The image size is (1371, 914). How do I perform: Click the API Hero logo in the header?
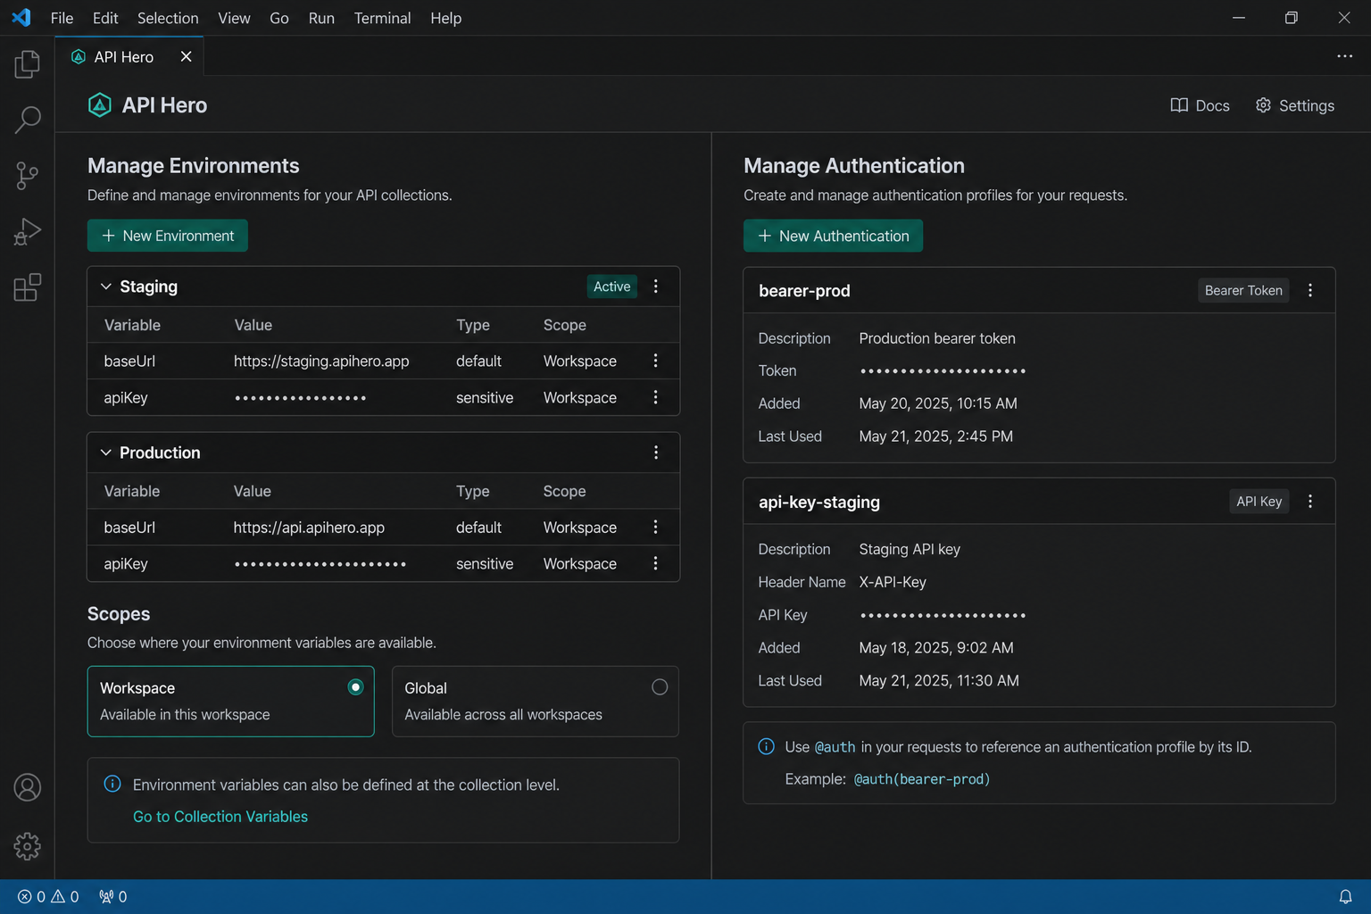point(100,105)
